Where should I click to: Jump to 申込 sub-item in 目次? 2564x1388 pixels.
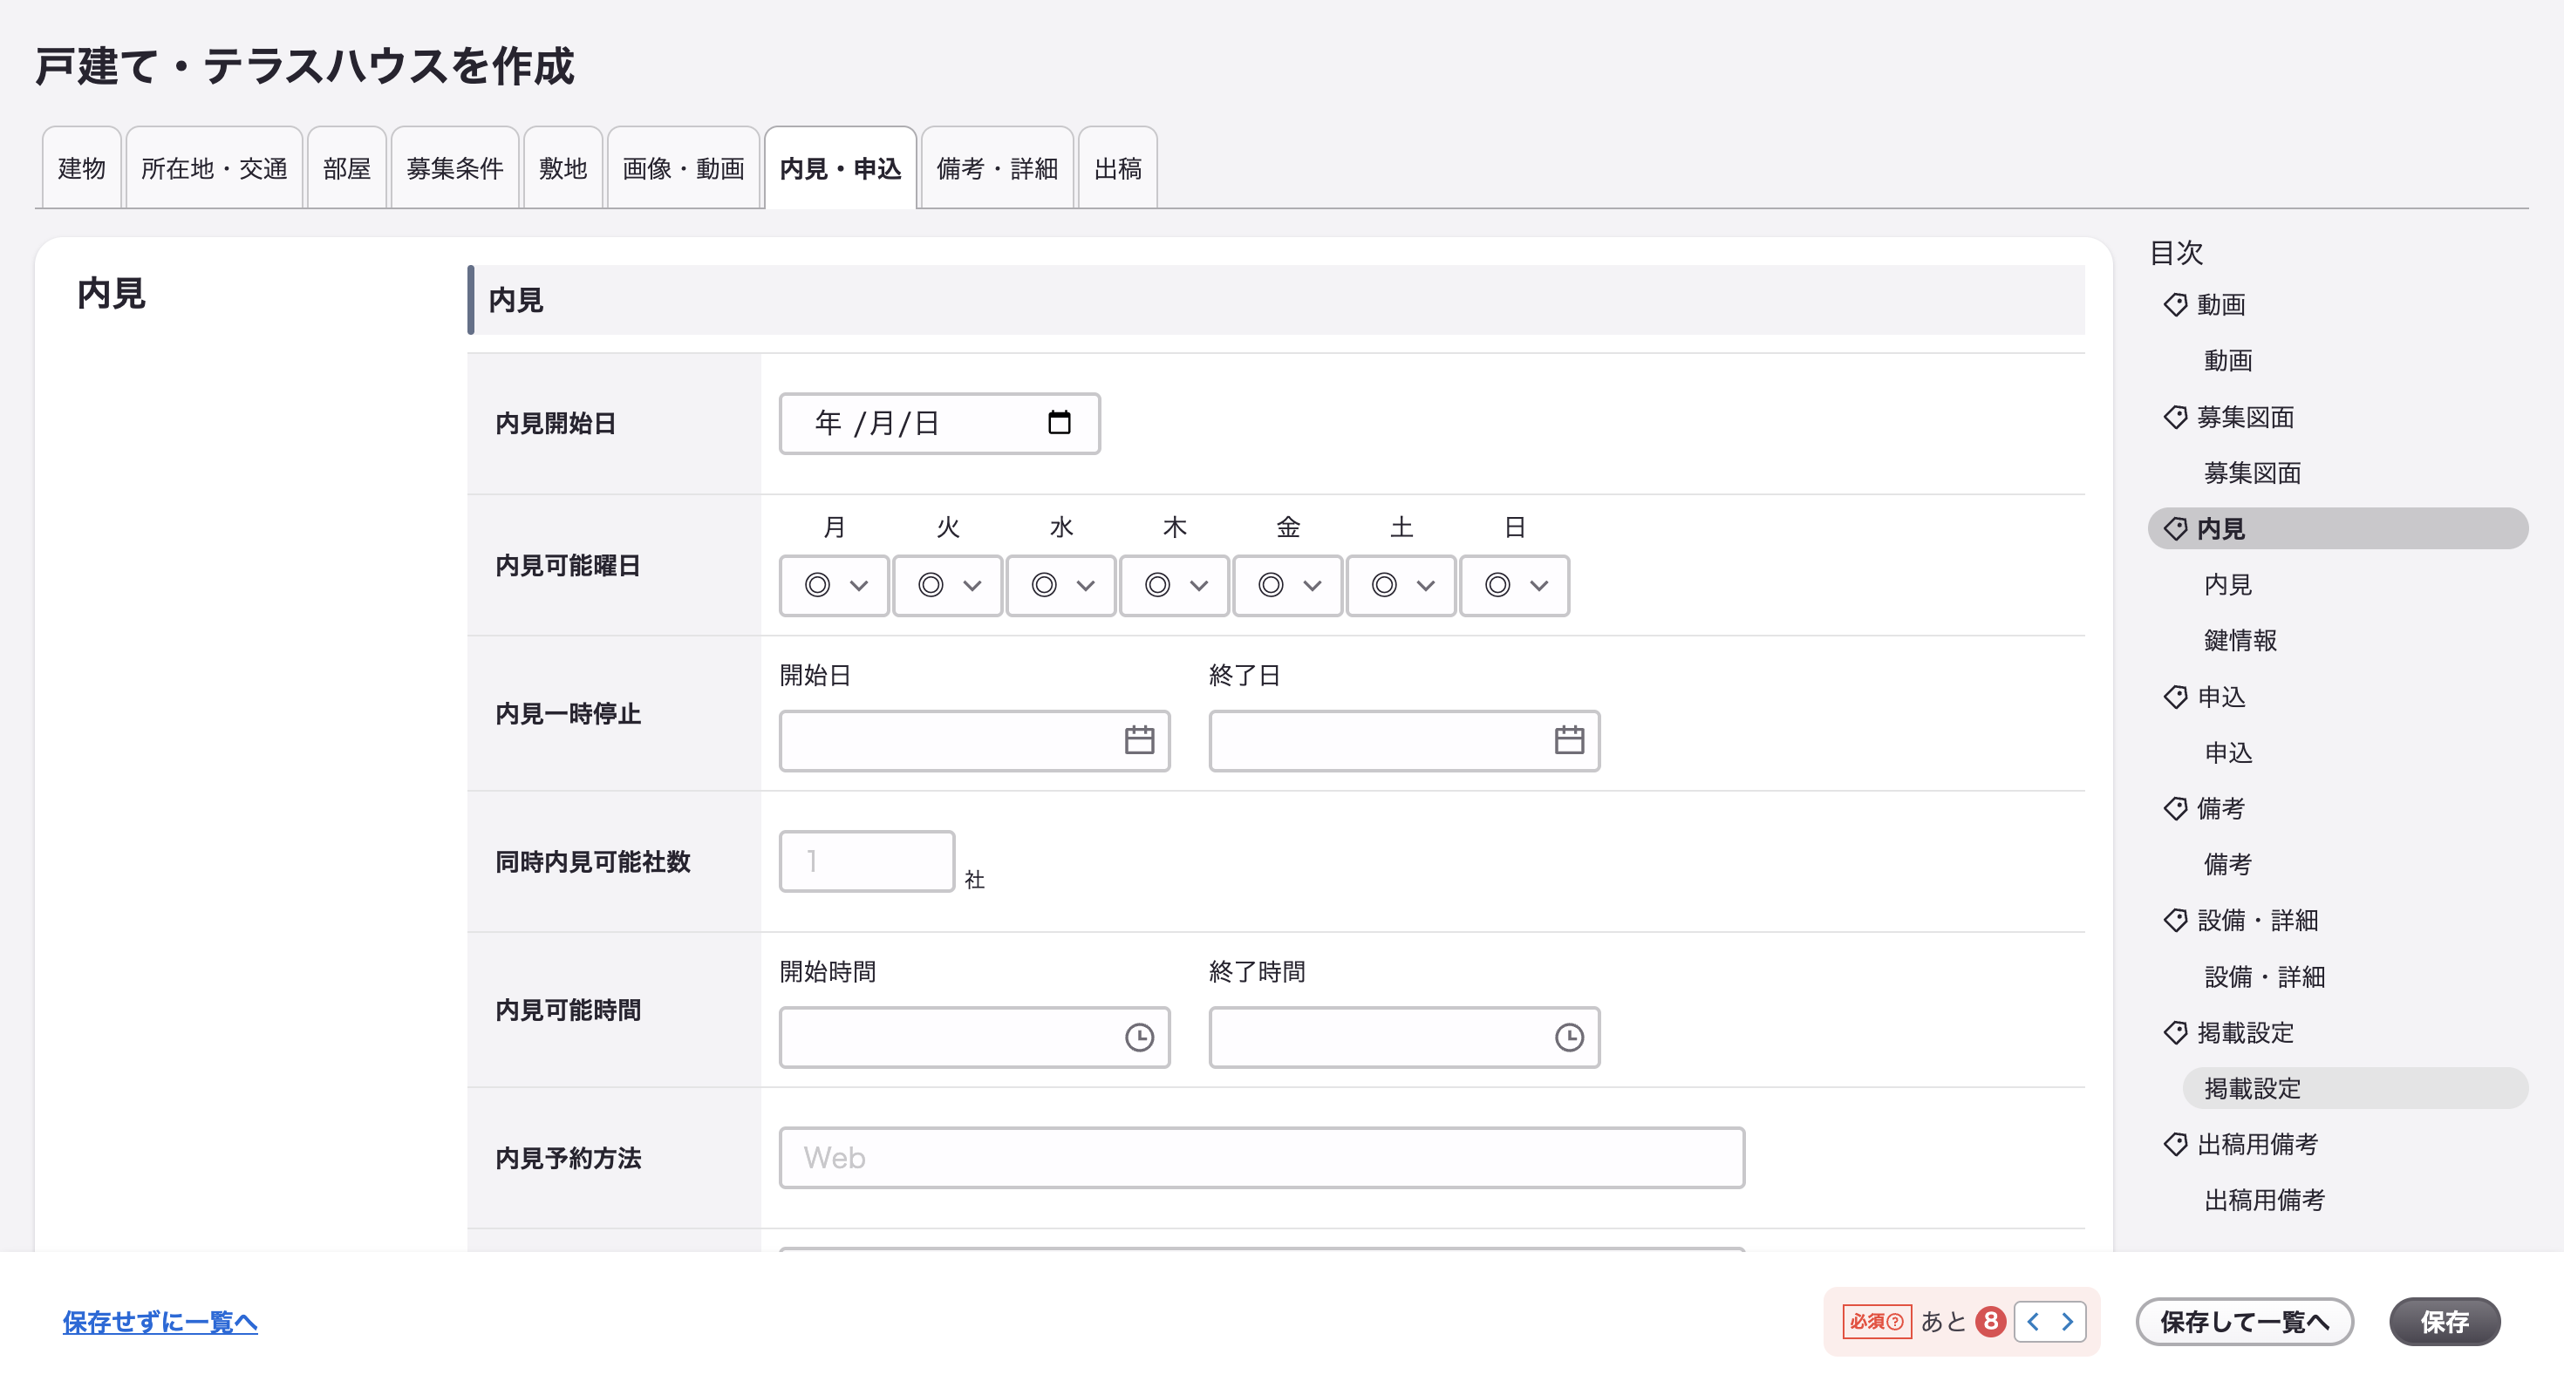[2227, 752]
